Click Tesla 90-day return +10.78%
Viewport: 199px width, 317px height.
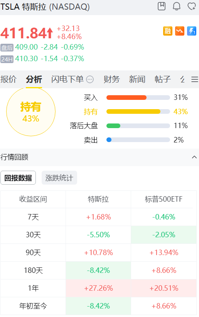[x=98, y=253]
